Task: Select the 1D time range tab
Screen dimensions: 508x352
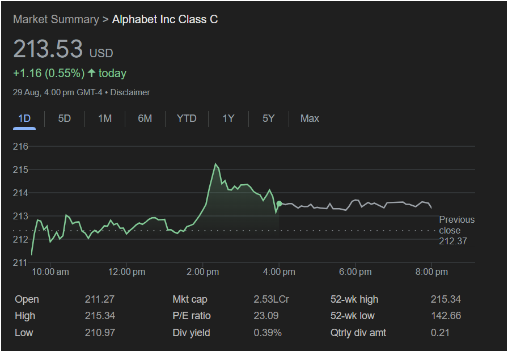Action: click(x=24, y=118)
